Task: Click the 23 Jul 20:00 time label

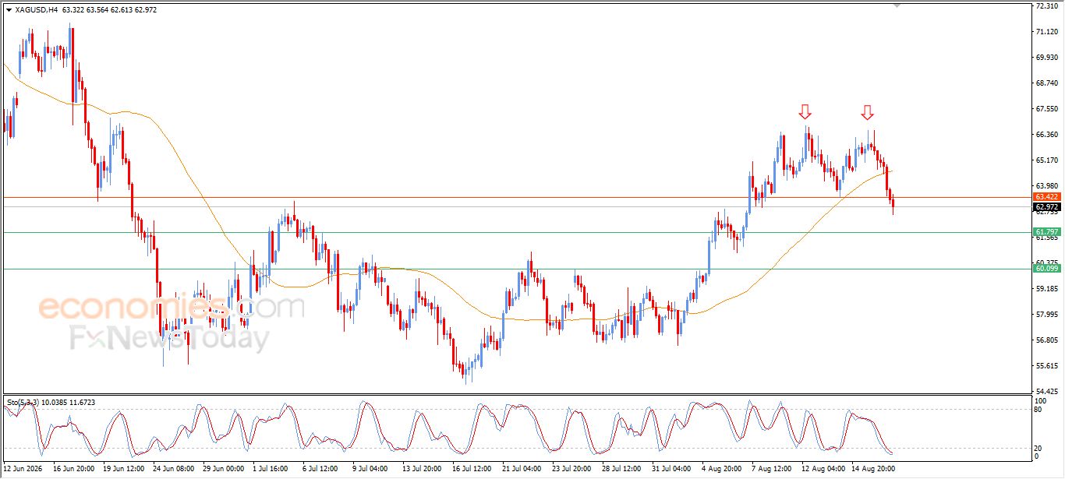Action: [571, 470]
